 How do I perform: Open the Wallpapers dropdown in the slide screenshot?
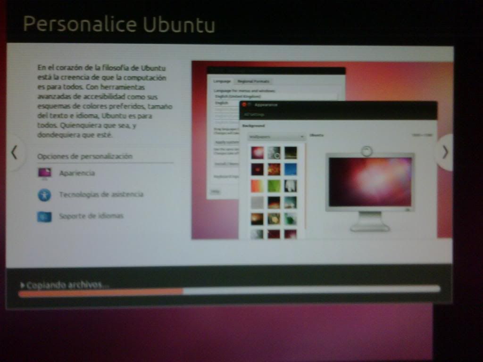pos(276,137)
